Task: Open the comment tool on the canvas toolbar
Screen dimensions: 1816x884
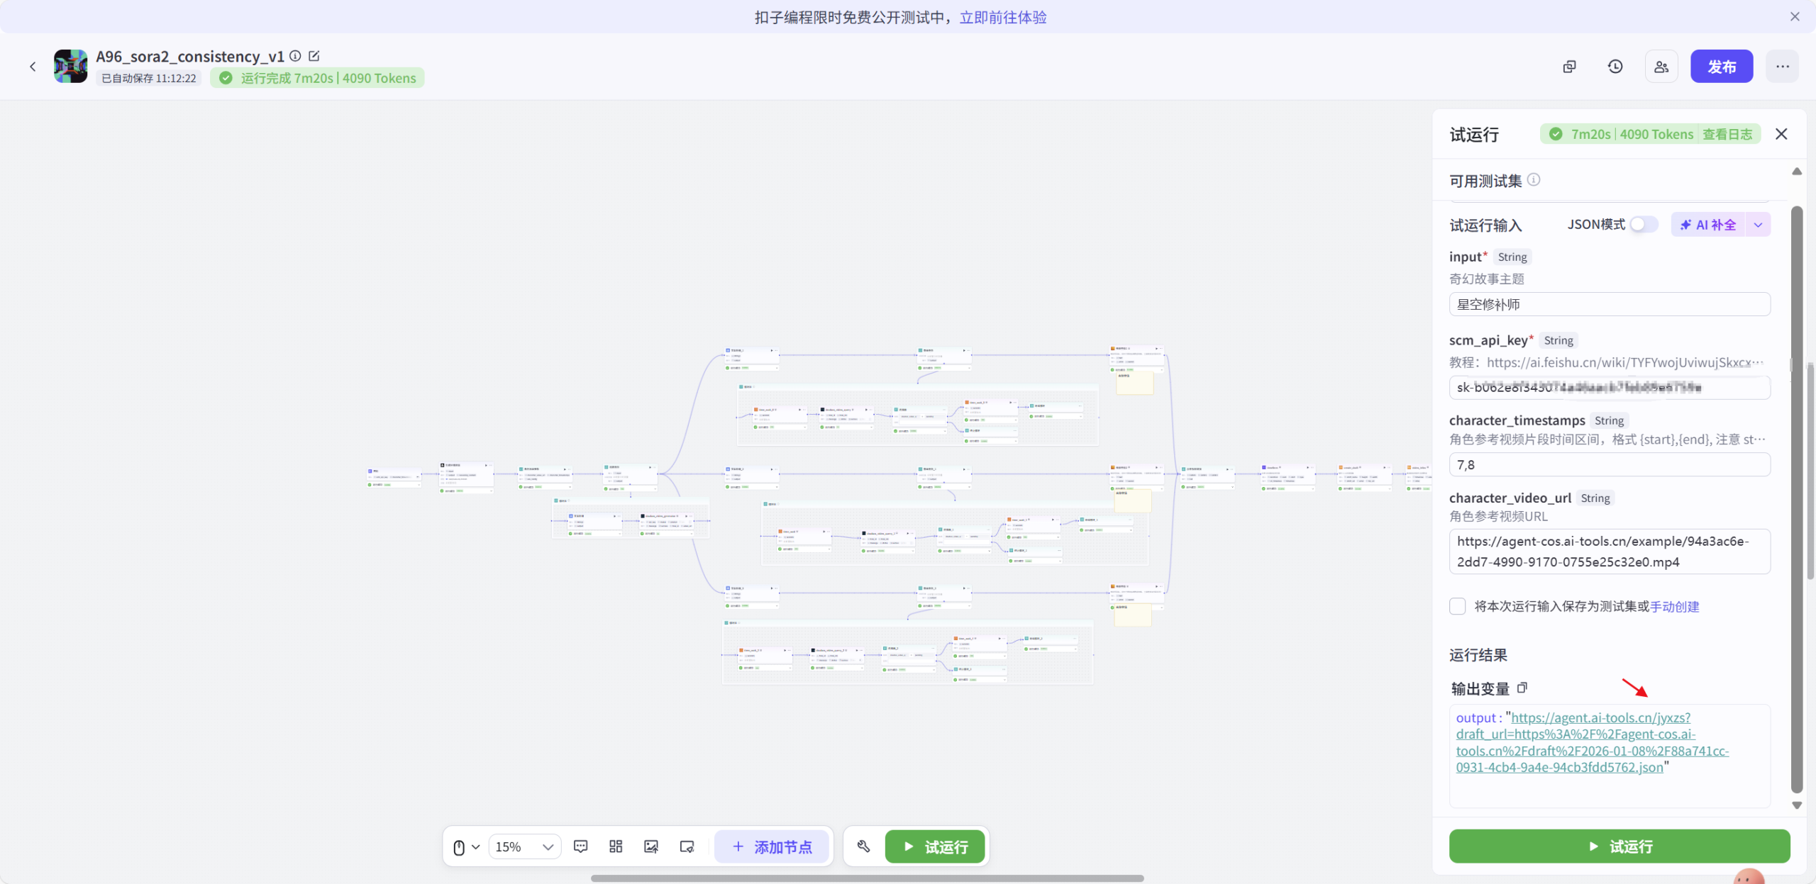Action: 580,846
